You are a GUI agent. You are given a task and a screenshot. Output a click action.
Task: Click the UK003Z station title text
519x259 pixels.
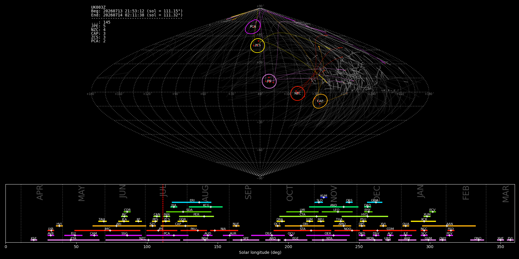pos(98,7)
